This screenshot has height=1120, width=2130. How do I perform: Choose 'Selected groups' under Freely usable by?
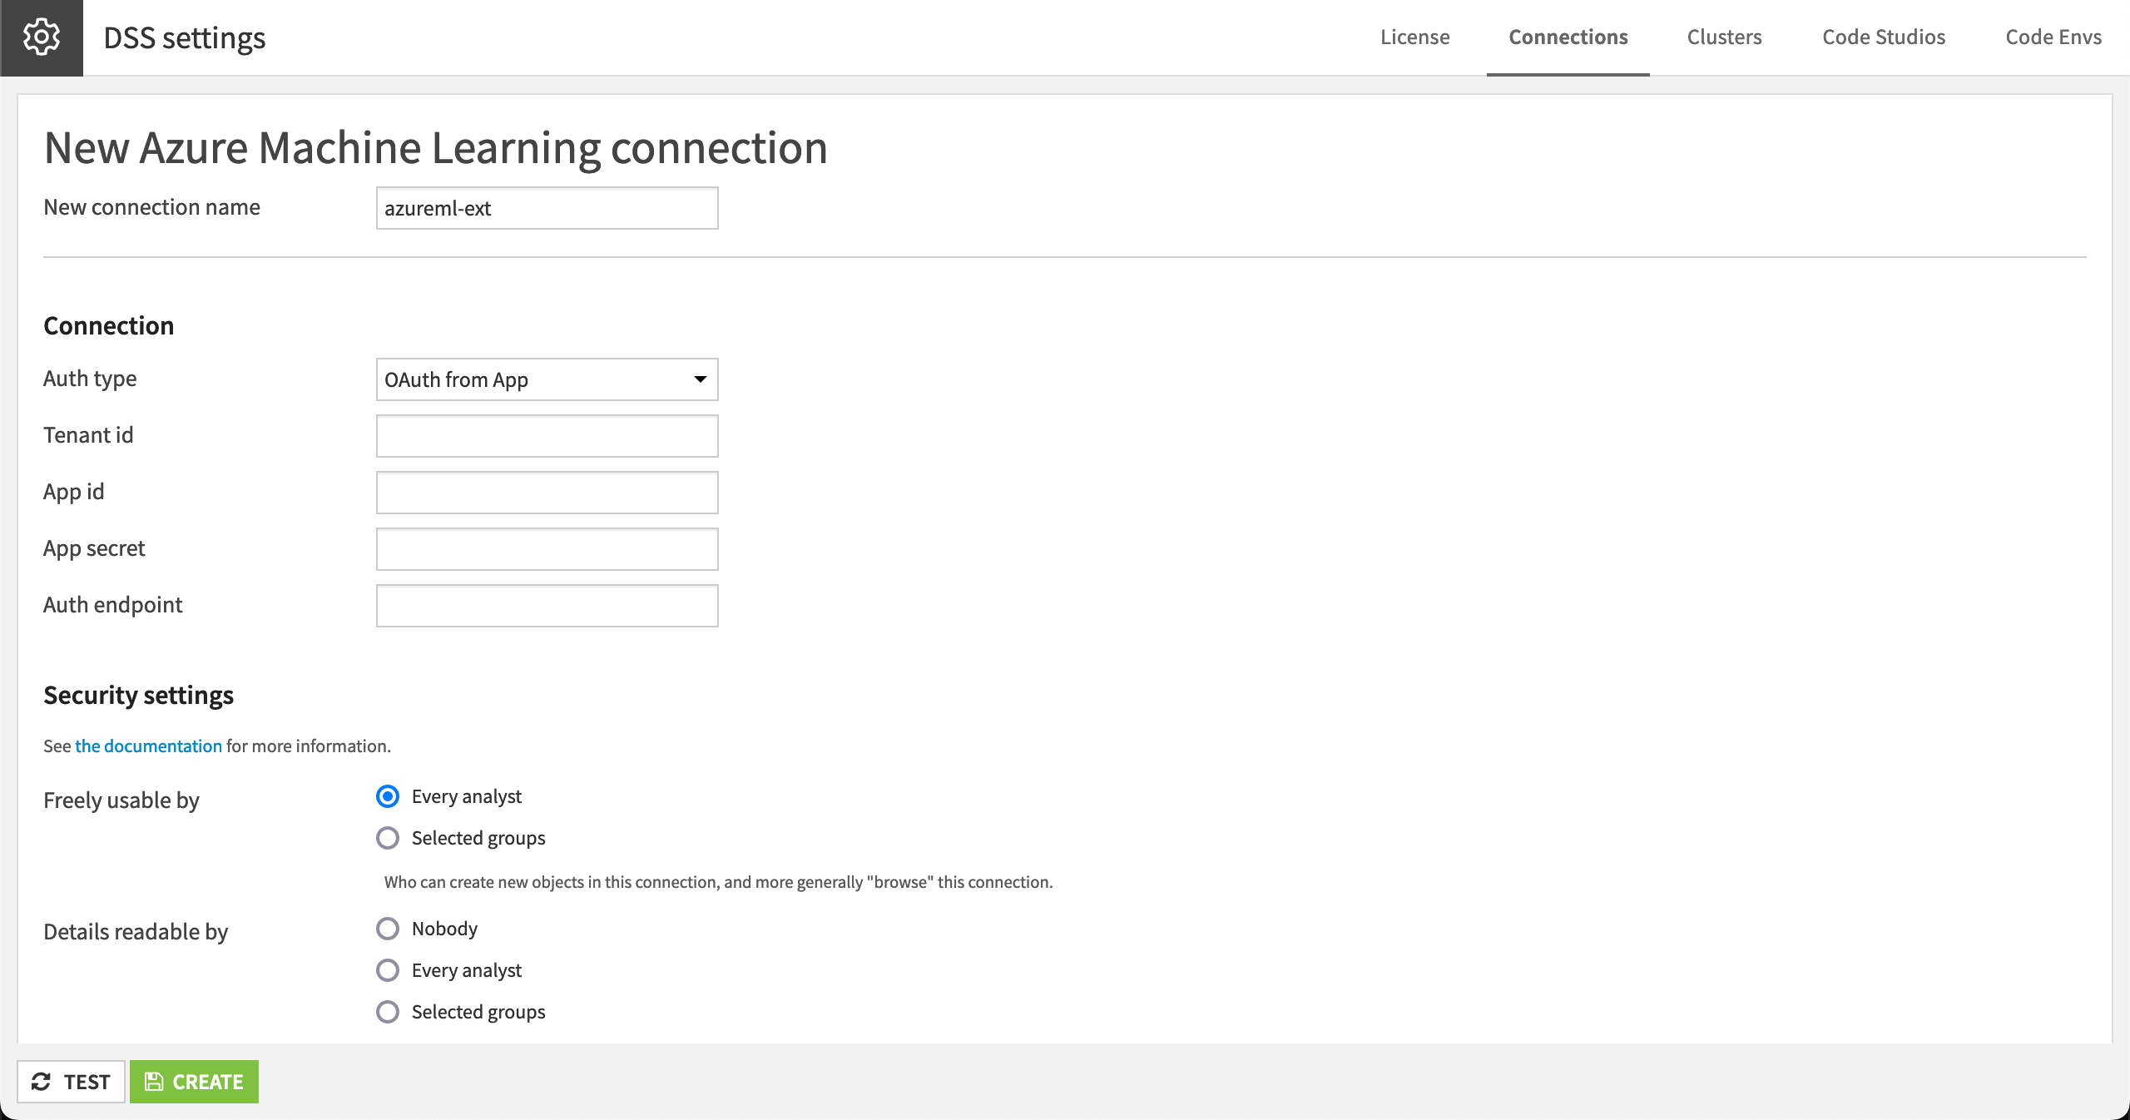387,839
